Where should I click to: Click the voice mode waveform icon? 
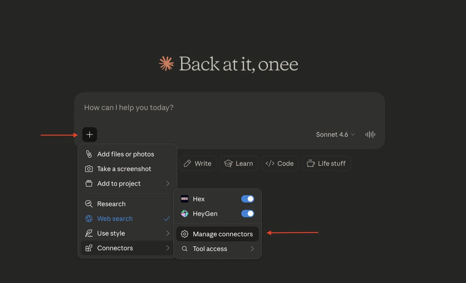coord(370,135)
